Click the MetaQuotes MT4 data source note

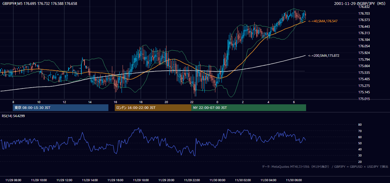click(325, 167)
